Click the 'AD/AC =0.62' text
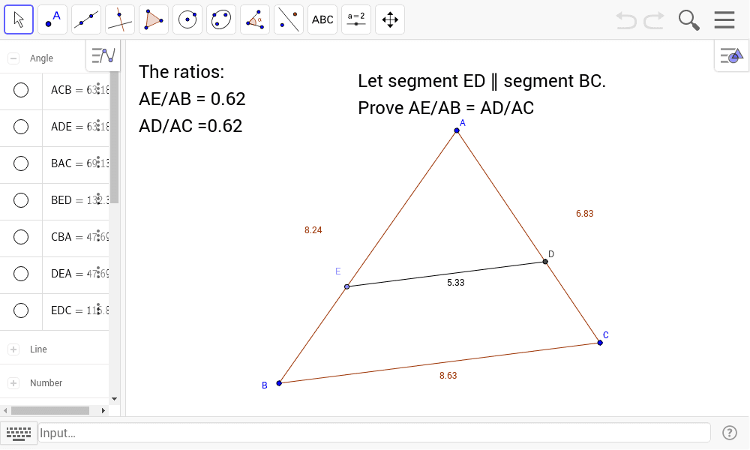 coord(190,126)
